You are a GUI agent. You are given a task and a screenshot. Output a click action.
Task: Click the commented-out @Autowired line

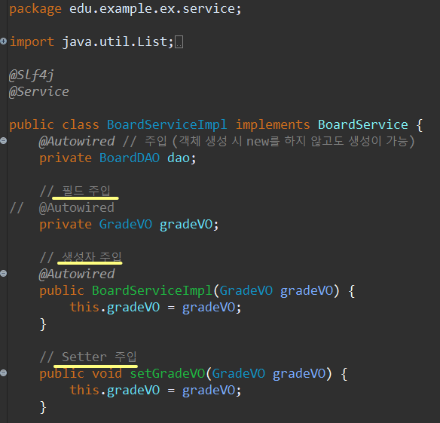click(62, 208)
